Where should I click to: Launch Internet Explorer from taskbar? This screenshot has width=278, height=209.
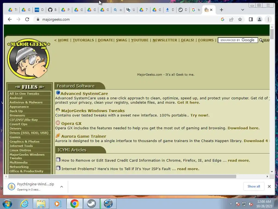pos(24,204)
